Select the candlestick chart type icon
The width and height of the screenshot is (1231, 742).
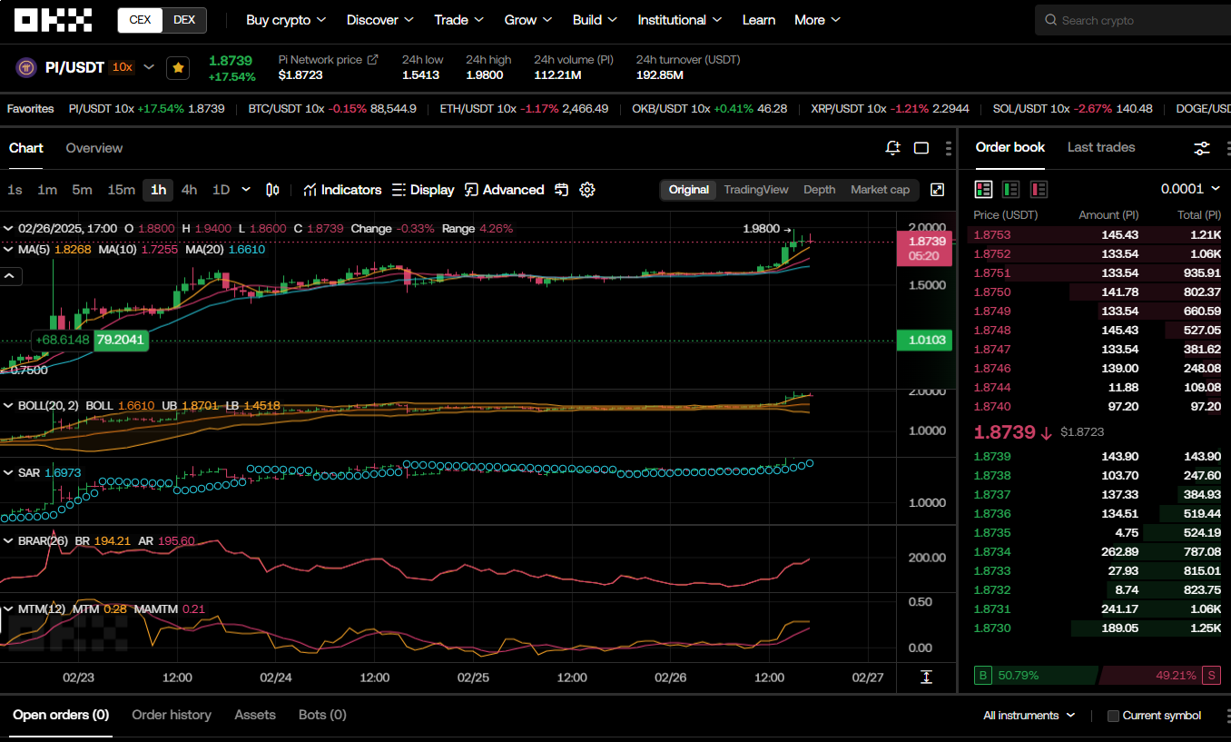(x=272, y=190)
